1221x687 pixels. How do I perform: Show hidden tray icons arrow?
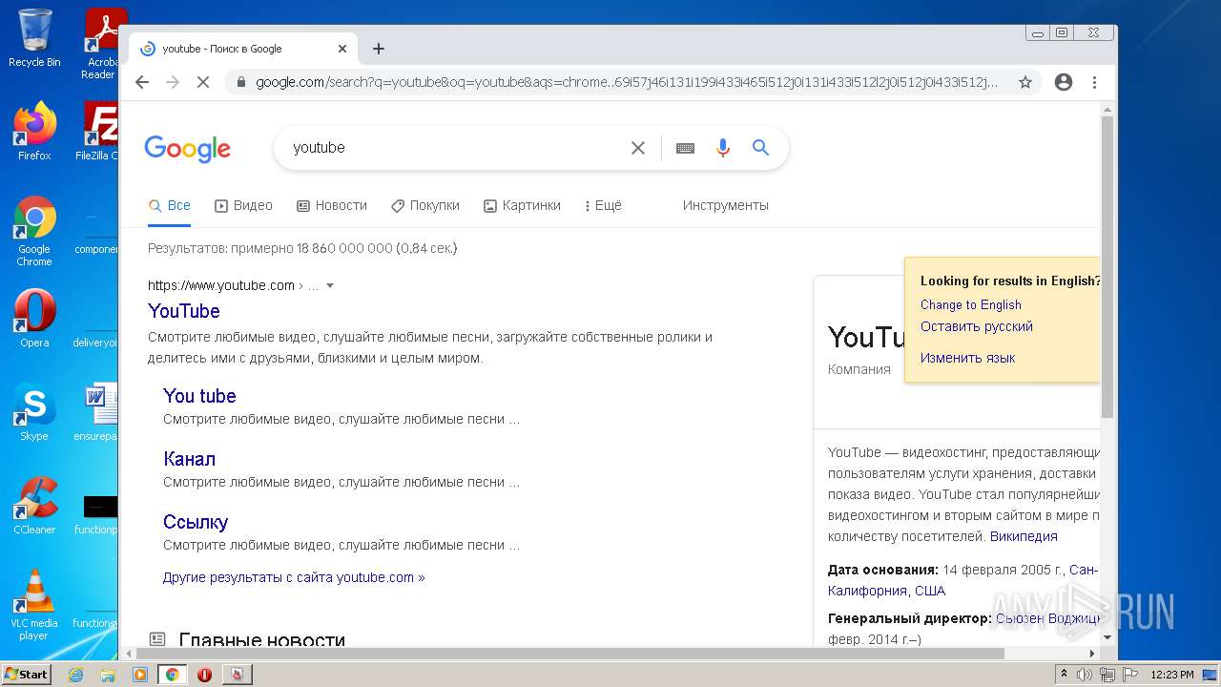pyautogui.click(x=1064, y=675)
